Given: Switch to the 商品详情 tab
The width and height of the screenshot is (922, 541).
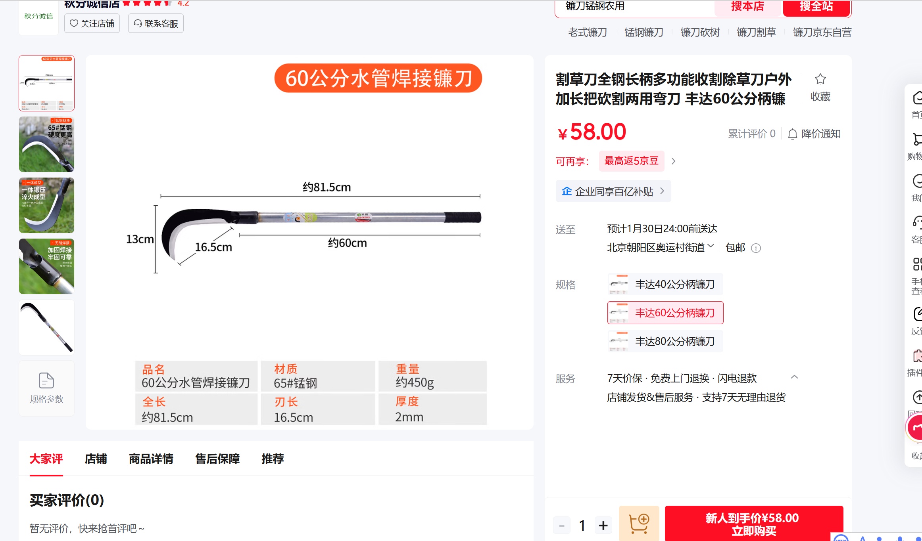Looking at the screenshot, I should click(151, 459).
